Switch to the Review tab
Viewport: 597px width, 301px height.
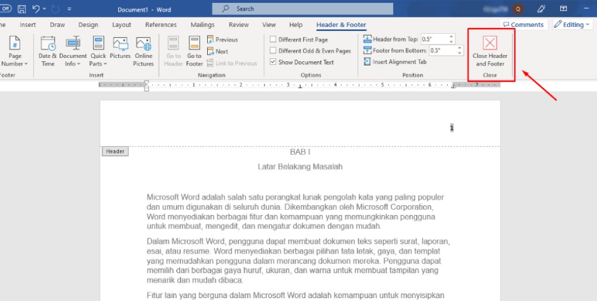239,25
